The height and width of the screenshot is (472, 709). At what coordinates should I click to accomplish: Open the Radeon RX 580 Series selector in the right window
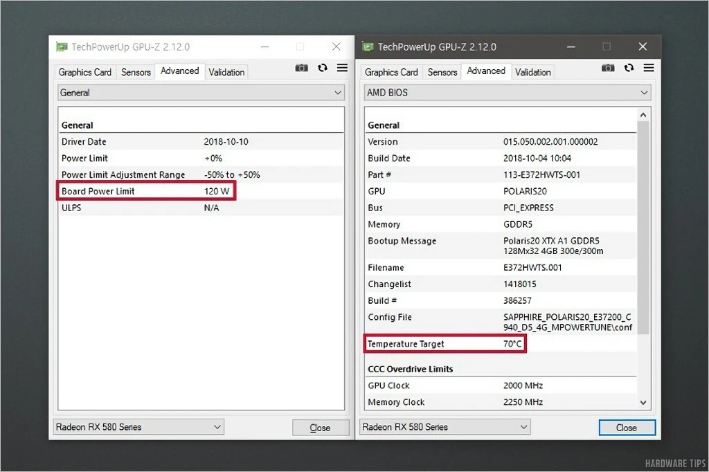(x=445, y=427)
